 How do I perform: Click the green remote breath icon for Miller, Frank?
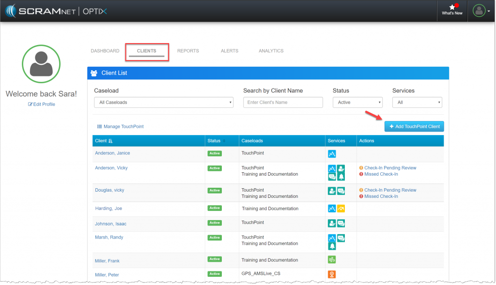click(x=332, y=259)
